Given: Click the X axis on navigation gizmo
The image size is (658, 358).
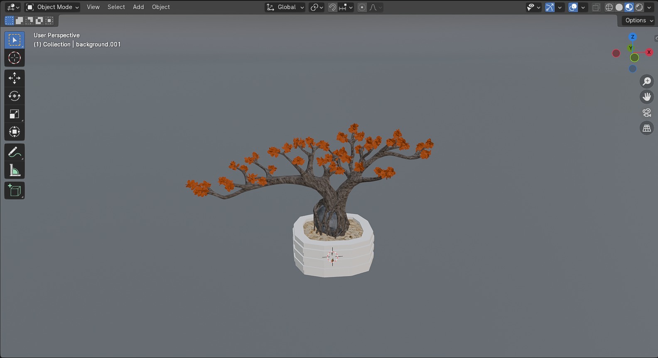Looking at the screenshot, I should [x=649, y=52].
